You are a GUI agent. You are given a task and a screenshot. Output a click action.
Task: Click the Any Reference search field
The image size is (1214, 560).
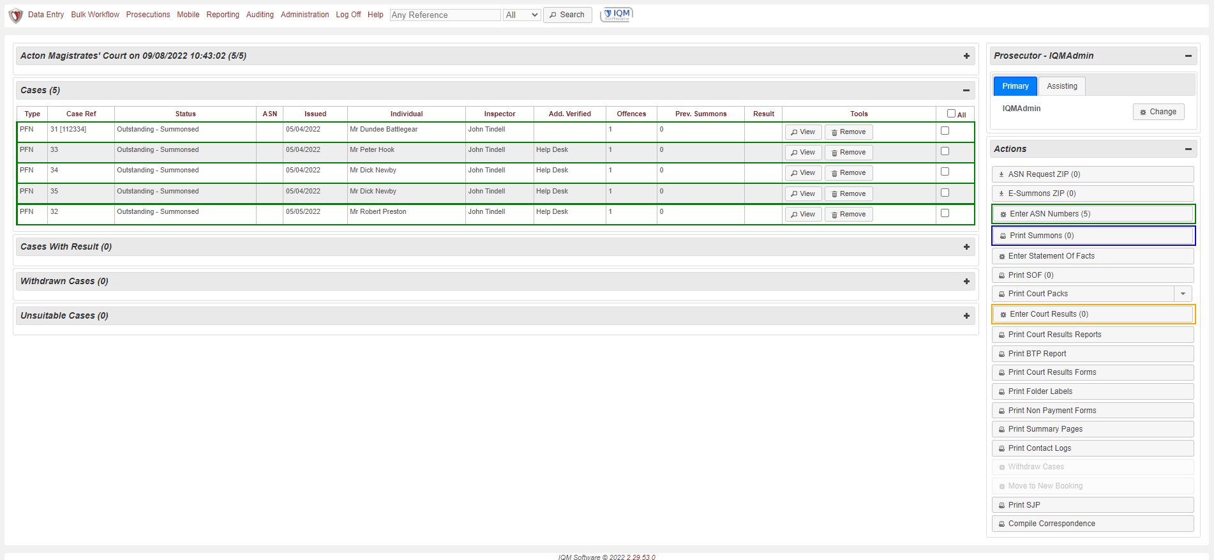445,15
